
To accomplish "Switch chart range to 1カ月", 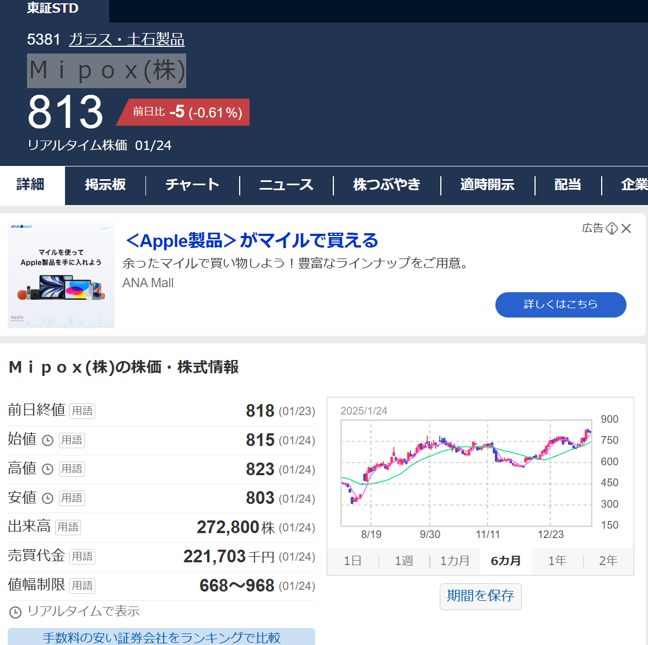I will tap(455, 561).
